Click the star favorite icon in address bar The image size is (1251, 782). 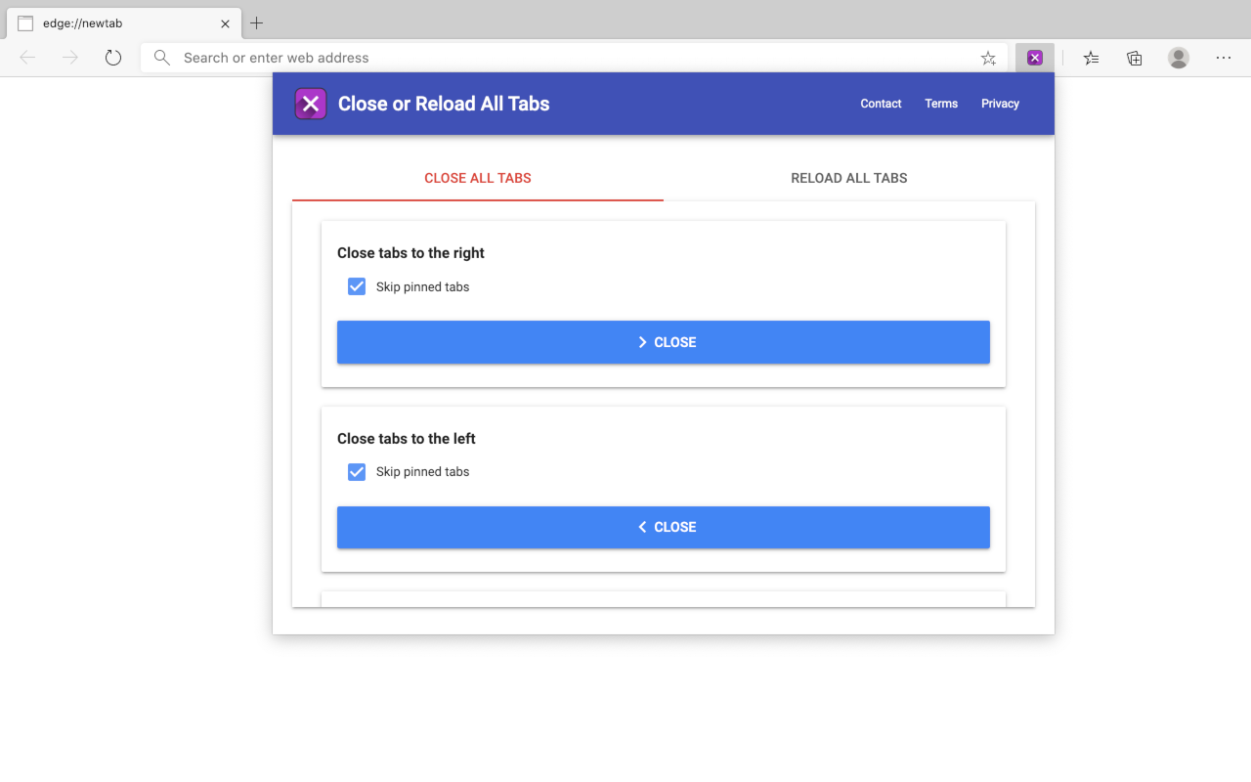(x=988, y=58)
